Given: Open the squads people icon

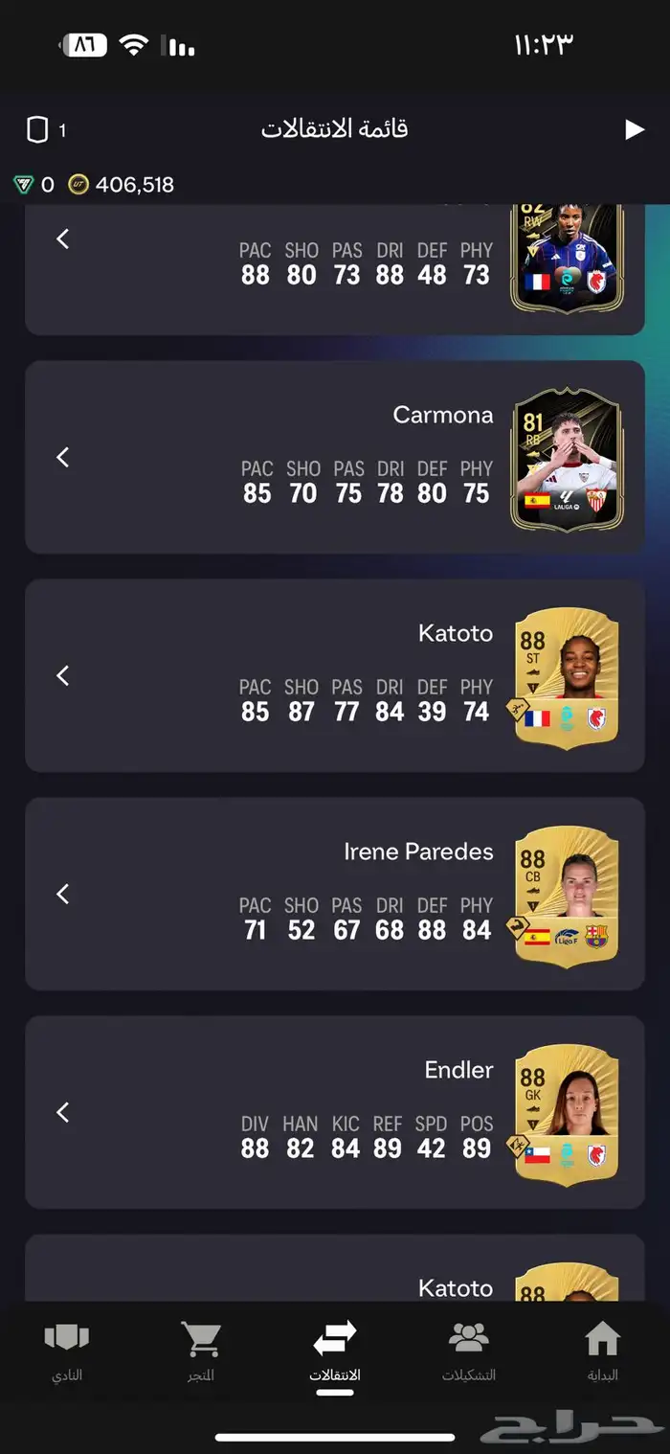Looking at the screenshot, I should [x=469, y=1338].
